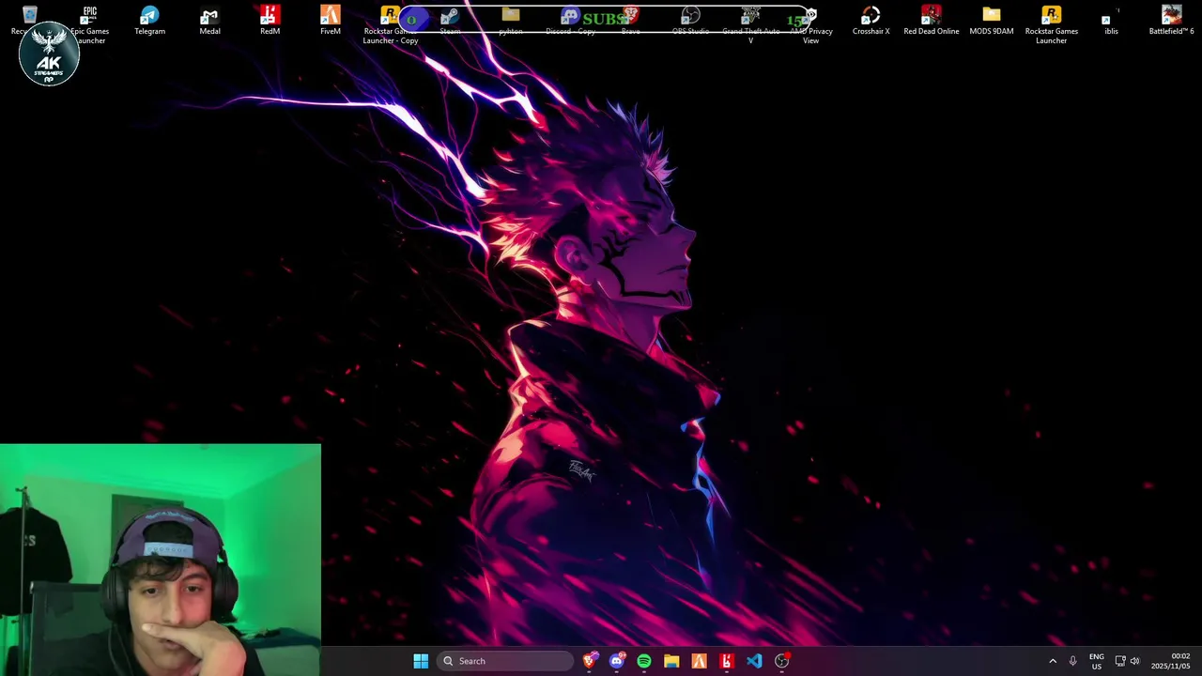Open Discord from the taskbar
This screenshot has width=1202, height=676.
tap(616, 661)
